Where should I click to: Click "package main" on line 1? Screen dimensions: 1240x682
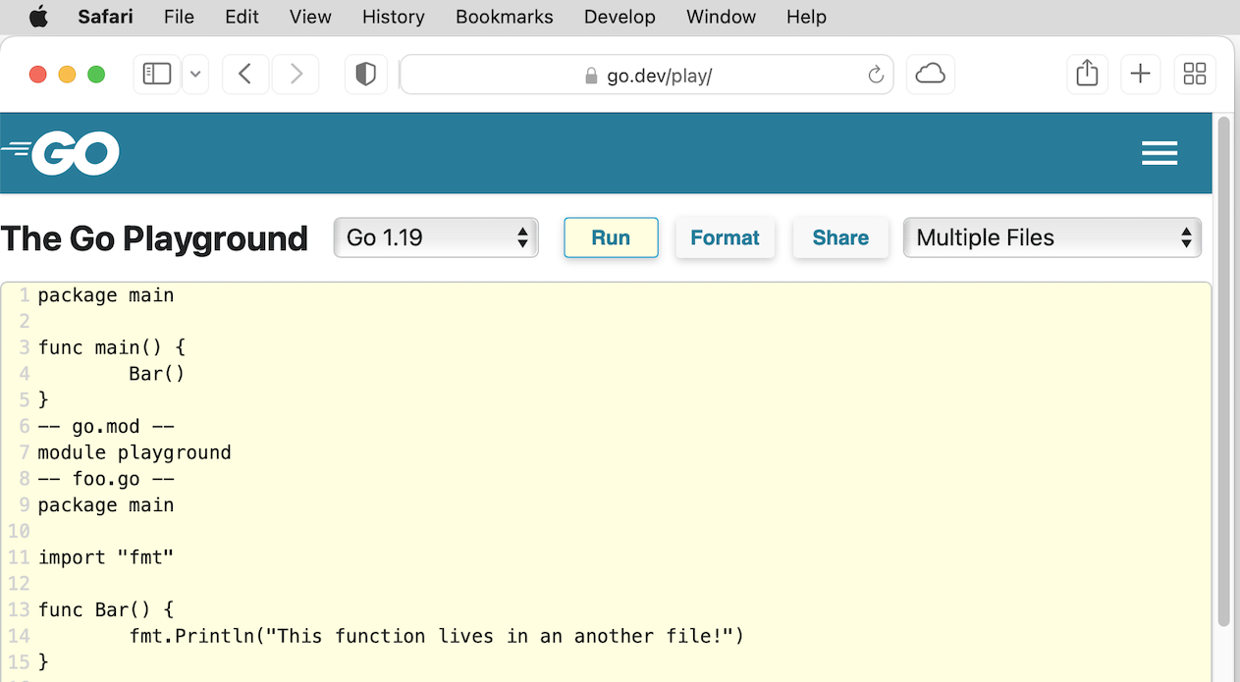pos(106,294)
